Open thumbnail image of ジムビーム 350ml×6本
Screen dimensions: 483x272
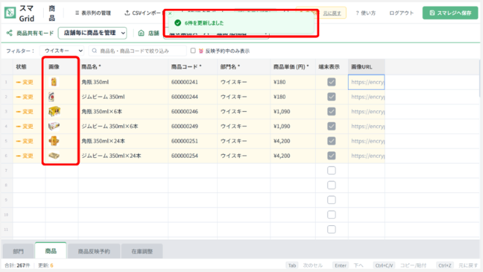pyautogui.click(x=54, y=126)
